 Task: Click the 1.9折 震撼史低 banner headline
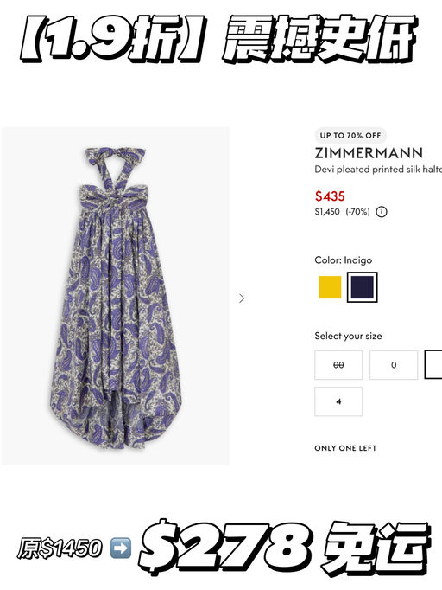coord(219,37)
